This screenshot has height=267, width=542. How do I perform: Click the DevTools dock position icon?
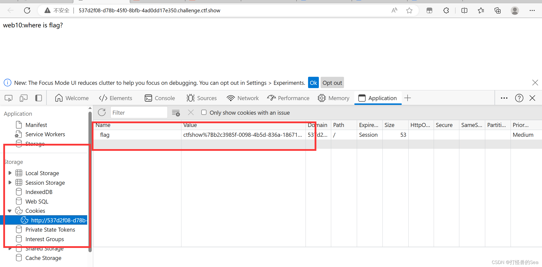tap(38, 98)
